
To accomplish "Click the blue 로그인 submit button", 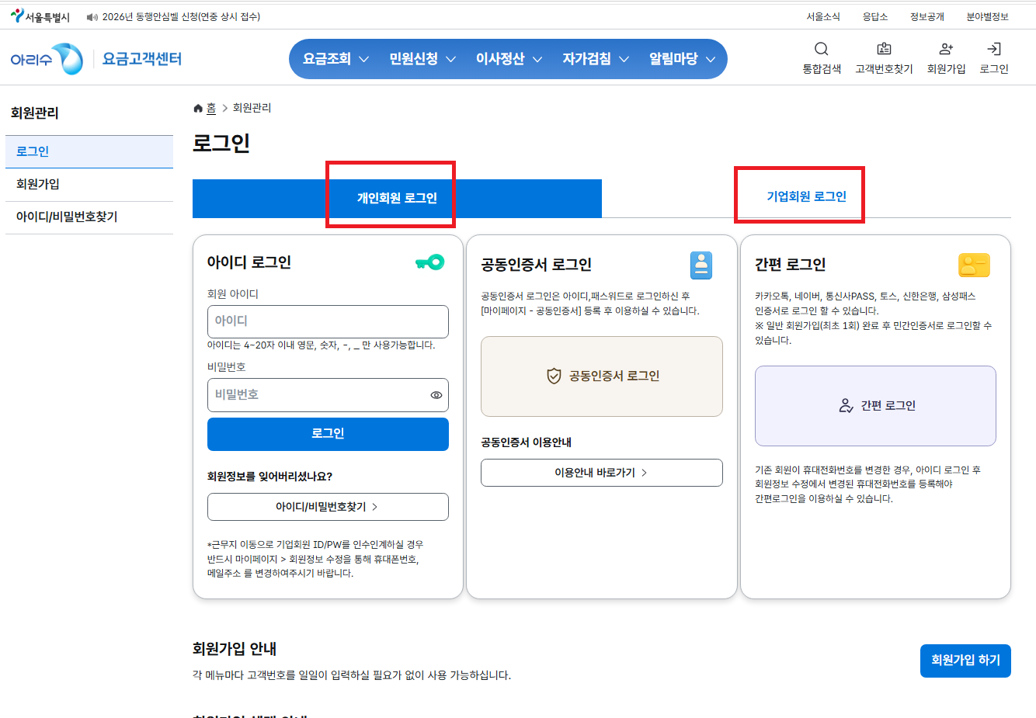I will coord(328,434).
